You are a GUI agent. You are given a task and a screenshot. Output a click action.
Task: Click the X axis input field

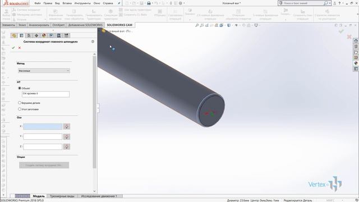43,126
